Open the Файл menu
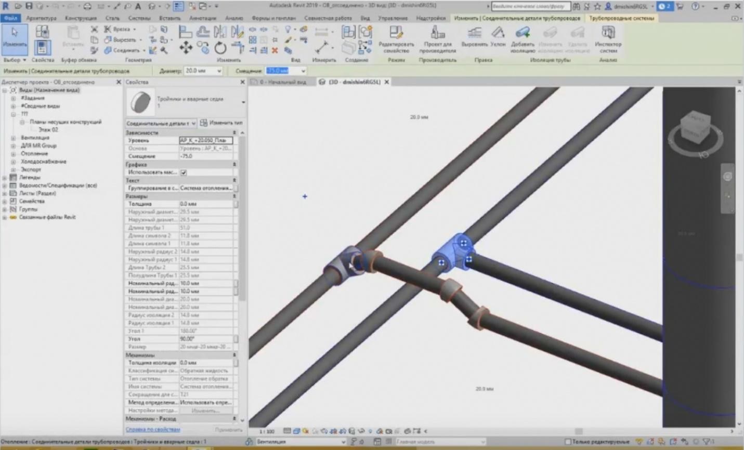The image size is (744, 450). pyautogui.click(x=11, y=18)
